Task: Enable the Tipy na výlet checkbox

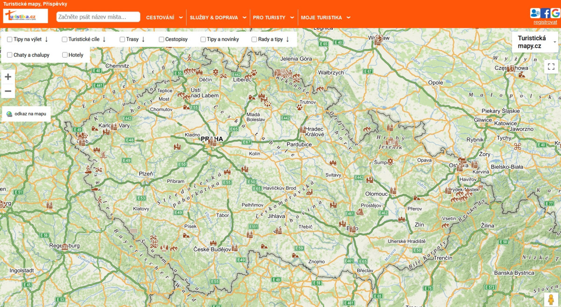Action: [10, 39]
